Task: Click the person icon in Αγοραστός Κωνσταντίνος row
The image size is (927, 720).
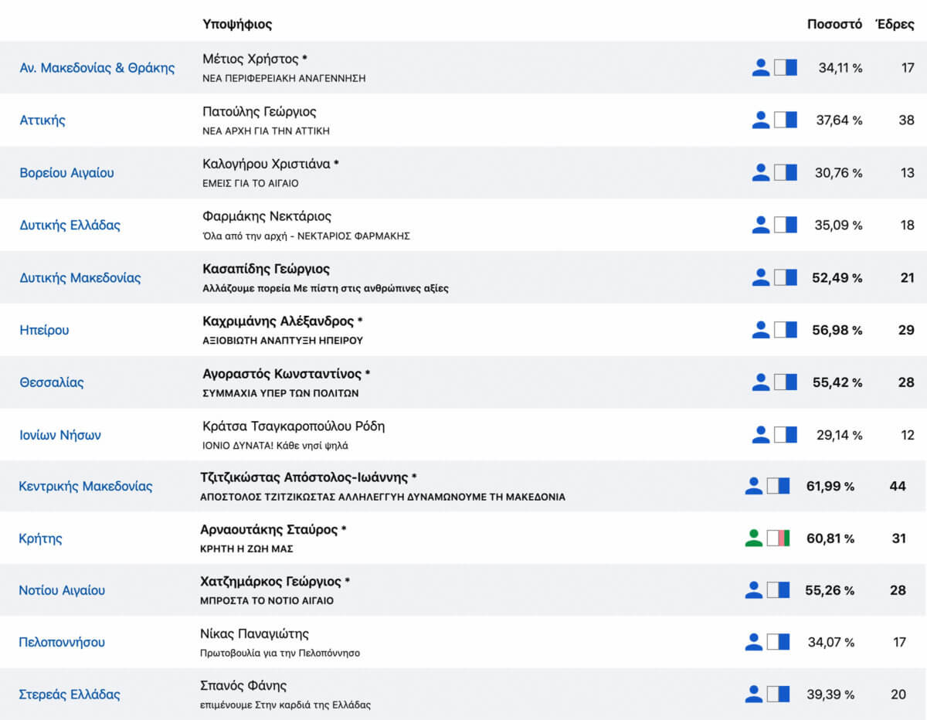Action: 761,382
